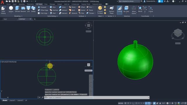Toggle ortho mode in status bar
Screen dimensions: 187x105
[133, 103]
